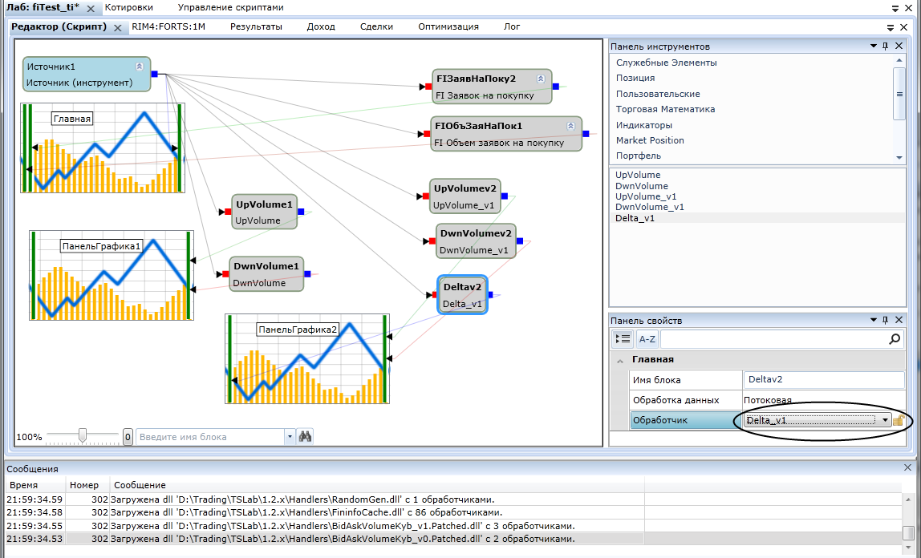Switch properties to categorized view

point(623,339)
